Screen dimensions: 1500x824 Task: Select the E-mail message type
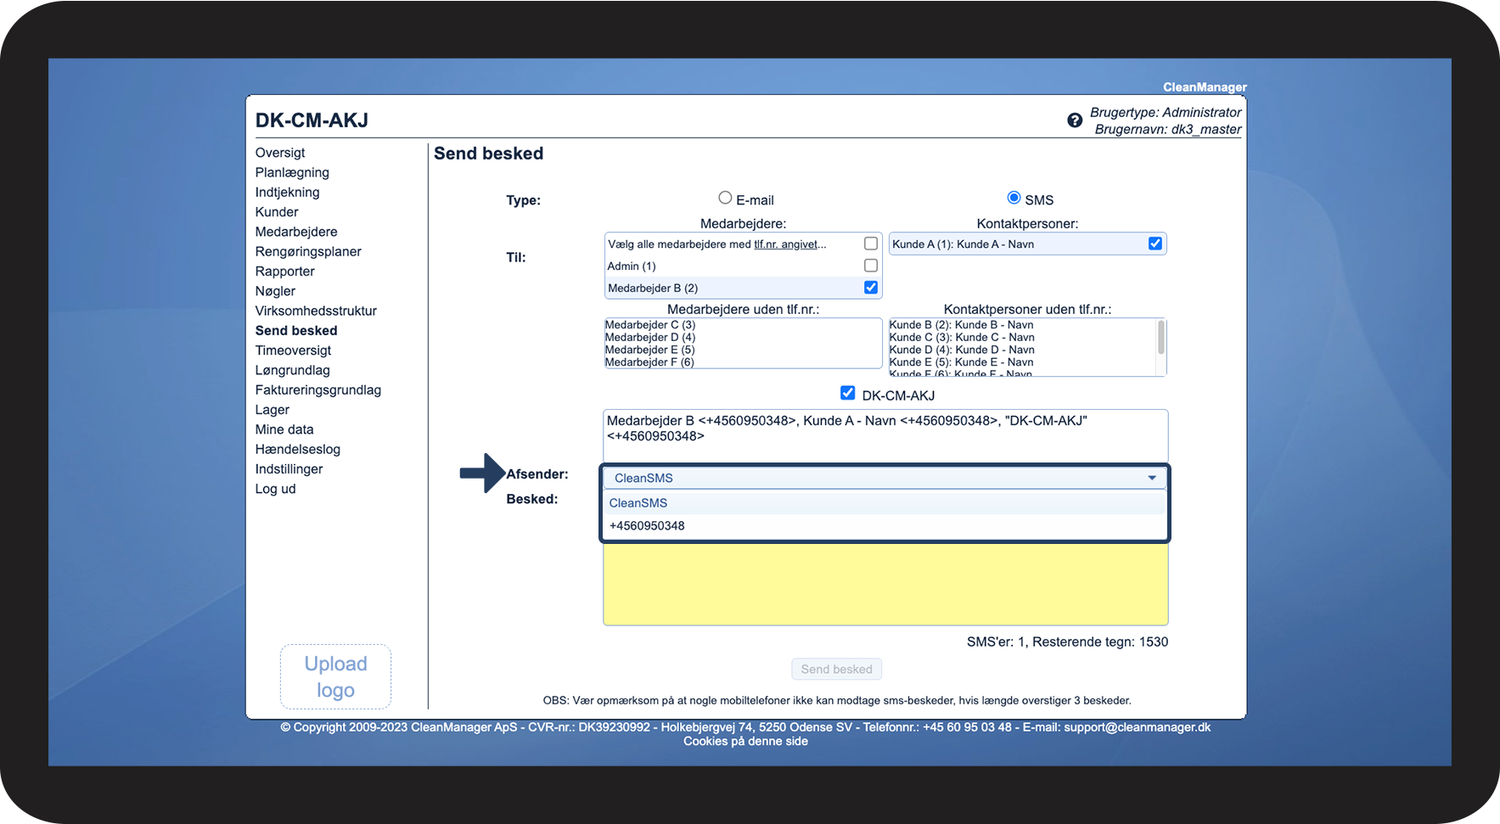725,199
